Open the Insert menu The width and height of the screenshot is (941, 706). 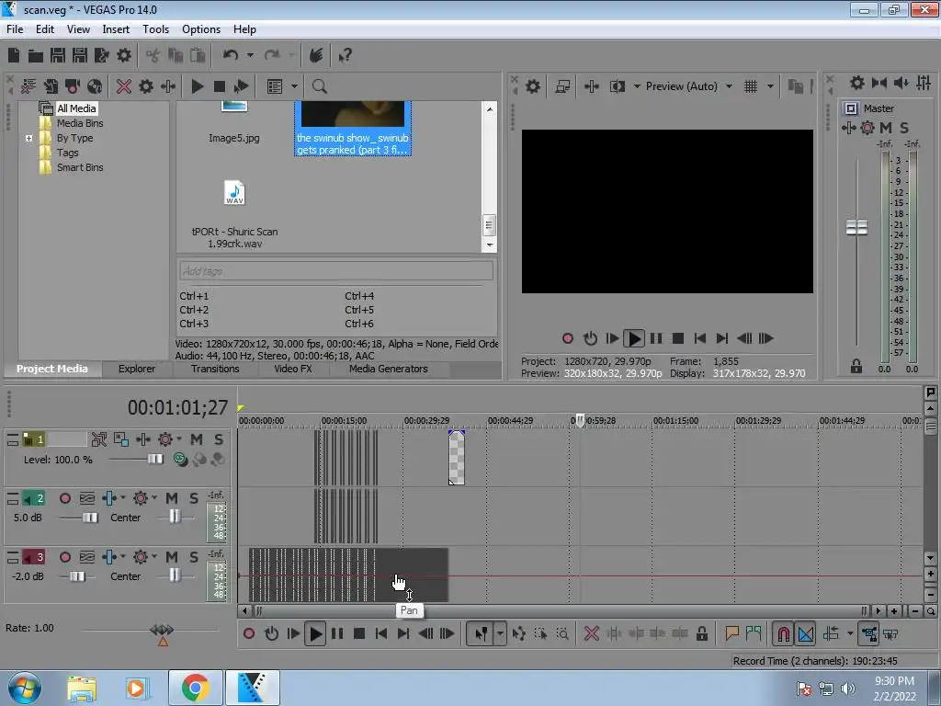(x=116, y=29)
